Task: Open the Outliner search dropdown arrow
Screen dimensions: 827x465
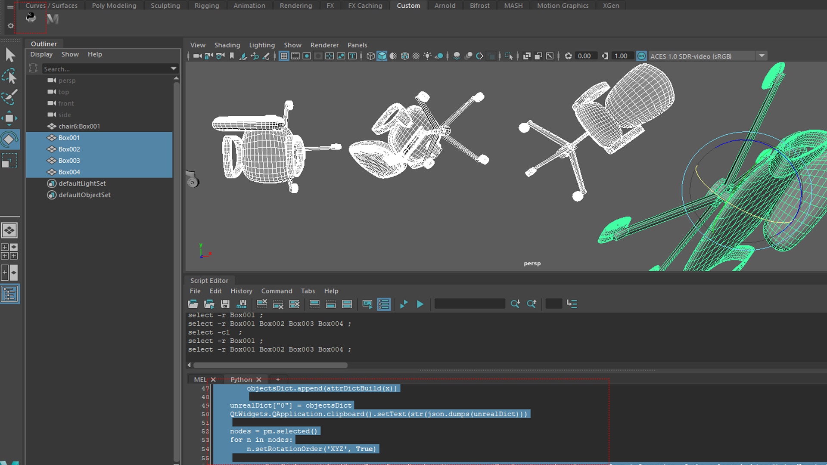Action: 173,68
